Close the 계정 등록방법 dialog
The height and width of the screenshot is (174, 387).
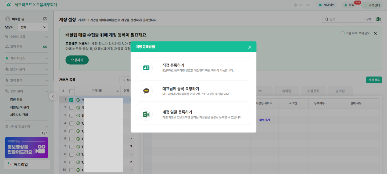click(x=250, y=47)
